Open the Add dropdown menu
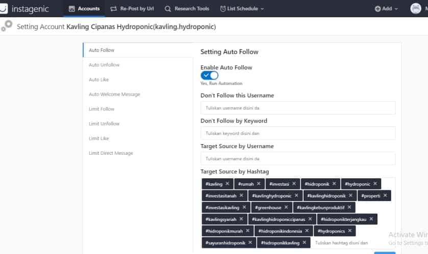Viewport: 428px width, 254px height. 386,9
